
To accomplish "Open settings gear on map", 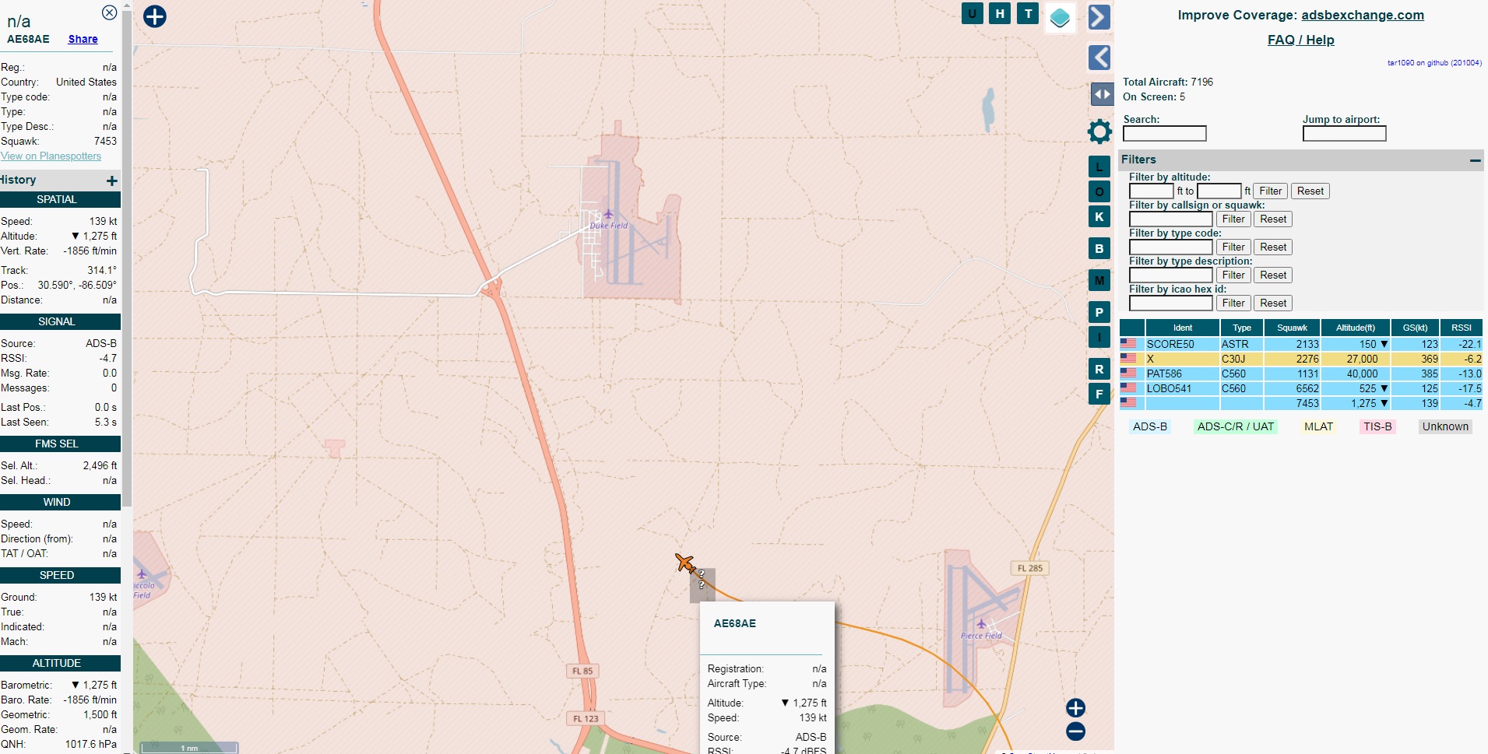I will pos(1099,132).
